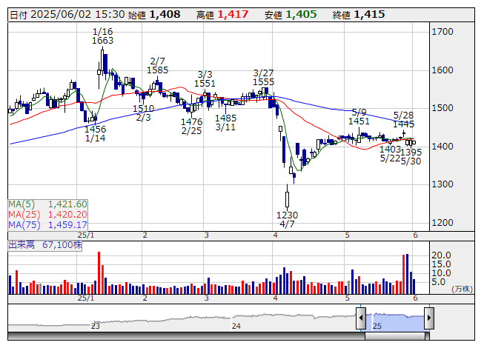Click the blue selected range in overview chart
This screenshot has width=484, height=348.
click(395, 321)
